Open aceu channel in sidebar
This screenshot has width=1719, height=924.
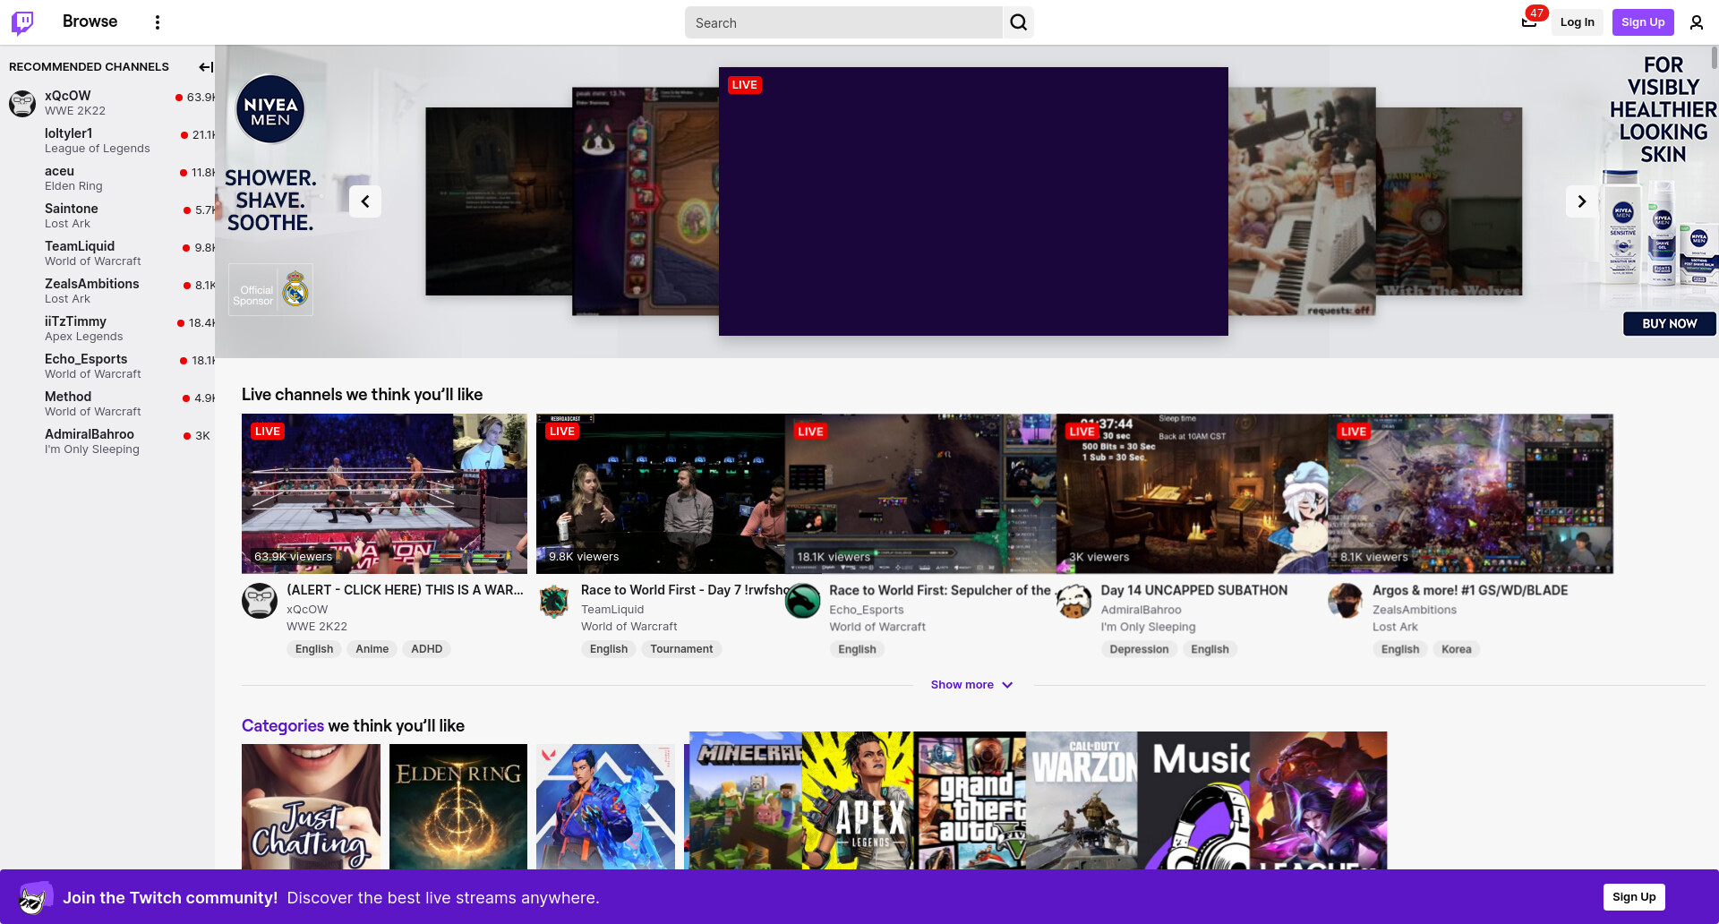click(x=107, y=178)
